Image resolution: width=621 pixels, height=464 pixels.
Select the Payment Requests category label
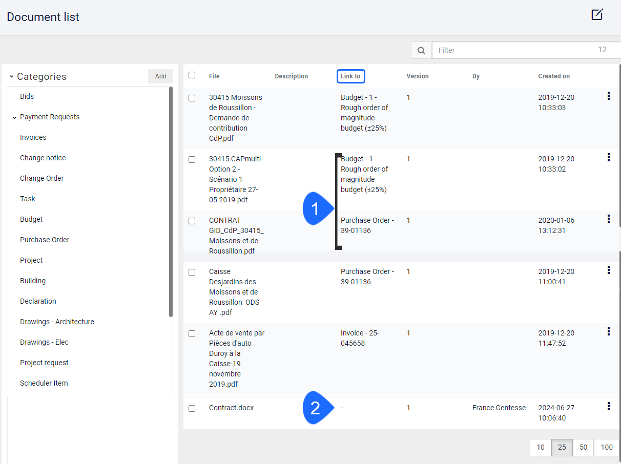click(x=50, y=117)
